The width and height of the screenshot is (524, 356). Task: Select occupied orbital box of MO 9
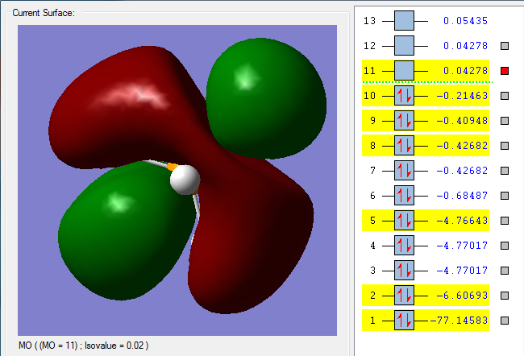(x=404, y=121)
